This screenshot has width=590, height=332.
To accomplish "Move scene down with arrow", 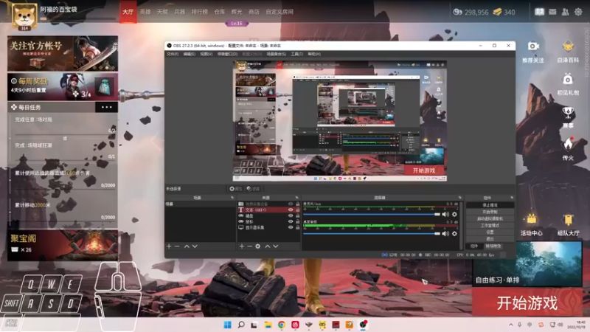I will 195,246.
